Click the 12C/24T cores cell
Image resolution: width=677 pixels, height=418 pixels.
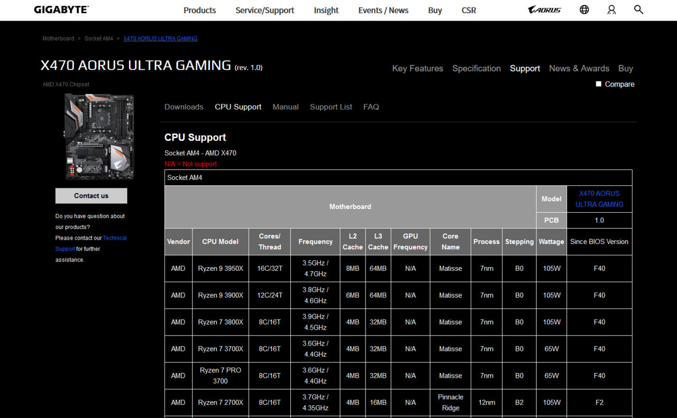270,295
